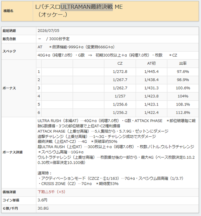Click the setting 5 row number

coord(39,104)
